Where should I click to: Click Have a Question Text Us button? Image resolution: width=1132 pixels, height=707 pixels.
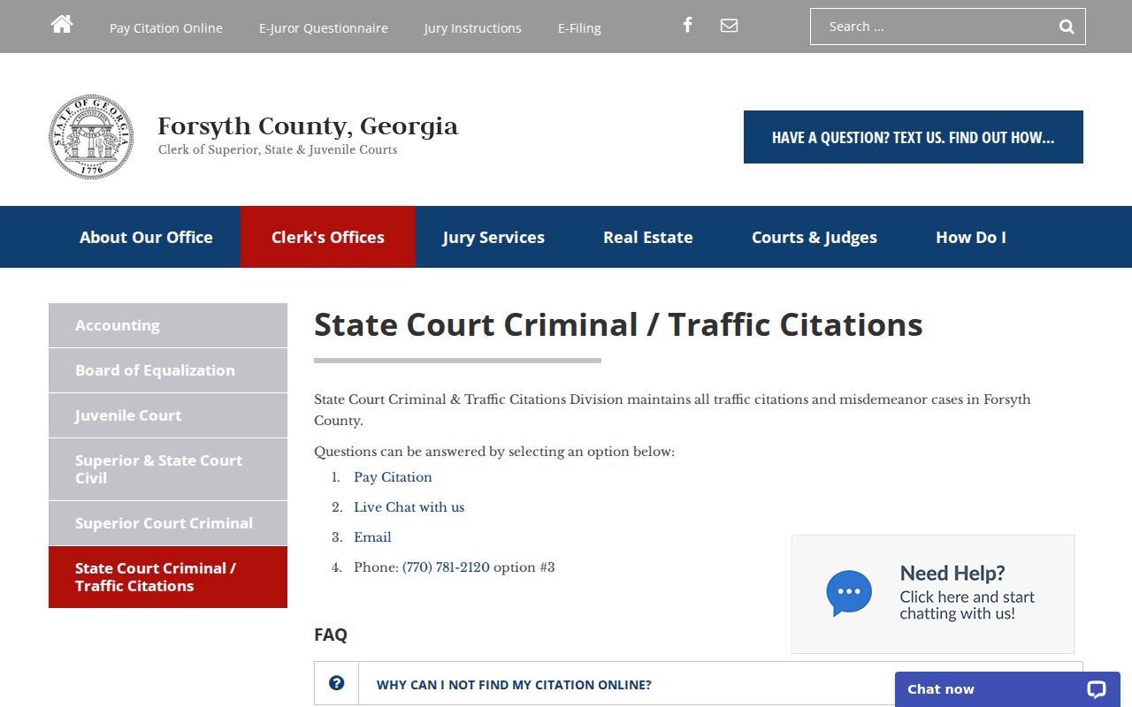pos(914,137)
